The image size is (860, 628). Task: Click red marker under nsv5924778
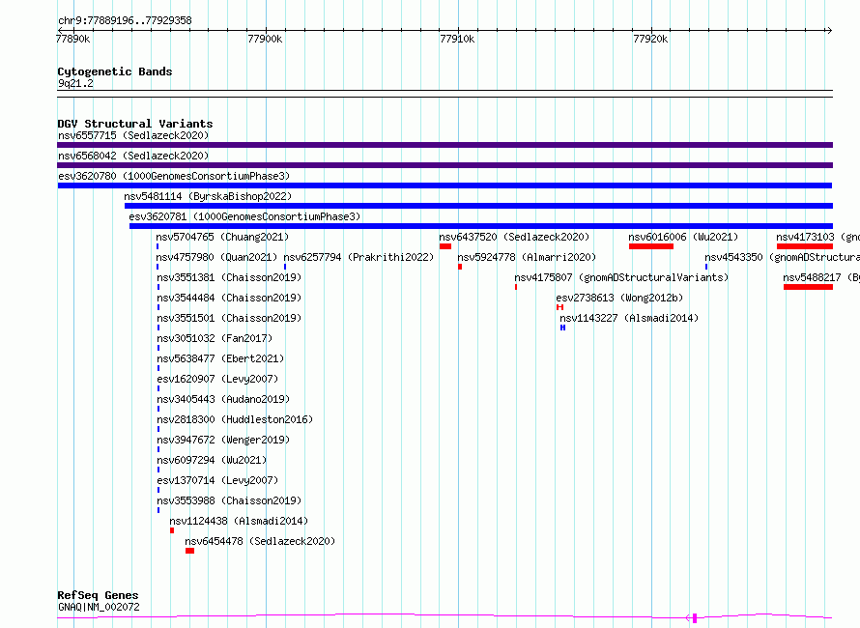pyautogui.click(x=460, y=267)
